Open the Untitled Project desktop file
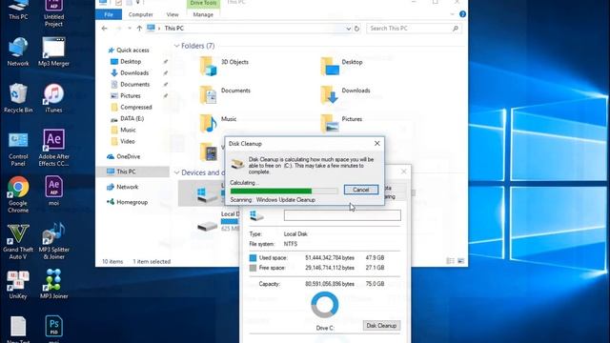This screenshot has height=343, width=610. 53,13
